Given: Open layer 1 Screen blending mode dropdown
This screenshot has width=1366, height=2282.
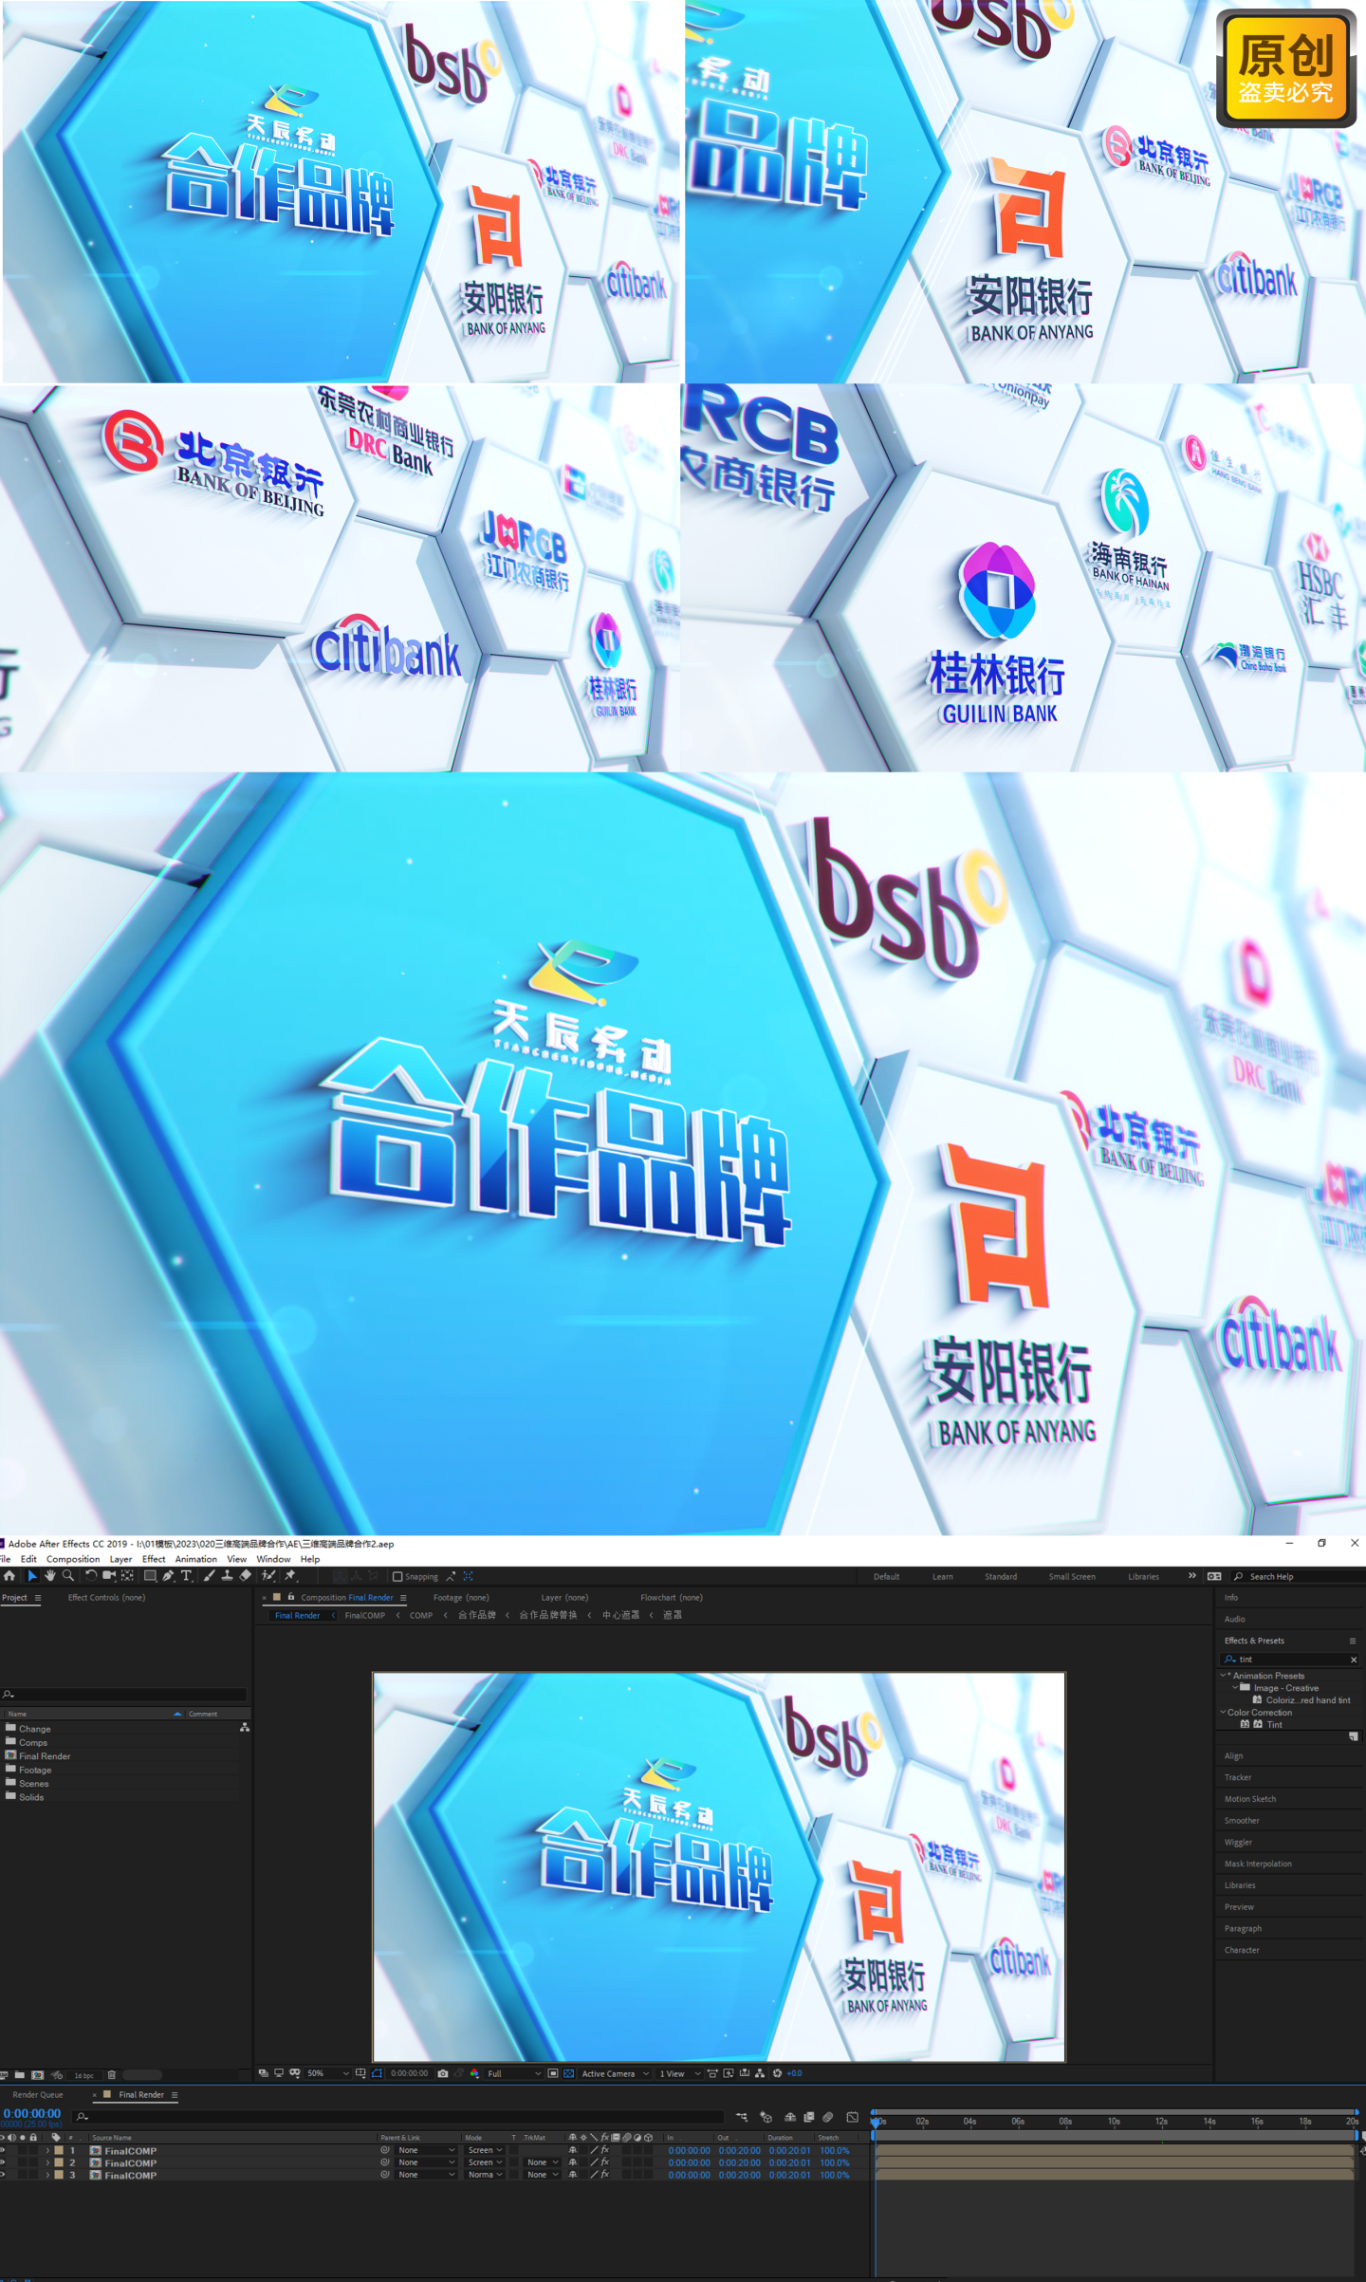Looking at the screenshot, I should [x=485, y=2150].
